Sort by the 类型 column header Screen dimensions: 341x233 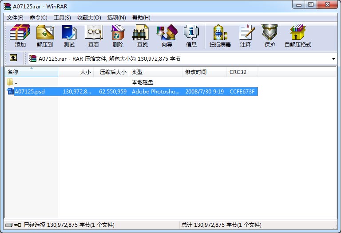(x=156, y=72)
